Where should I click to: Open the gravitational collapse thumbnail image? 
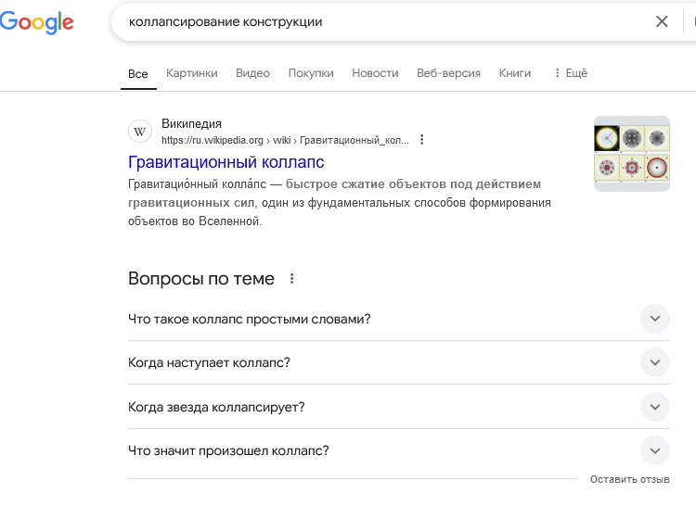(632, 154)
